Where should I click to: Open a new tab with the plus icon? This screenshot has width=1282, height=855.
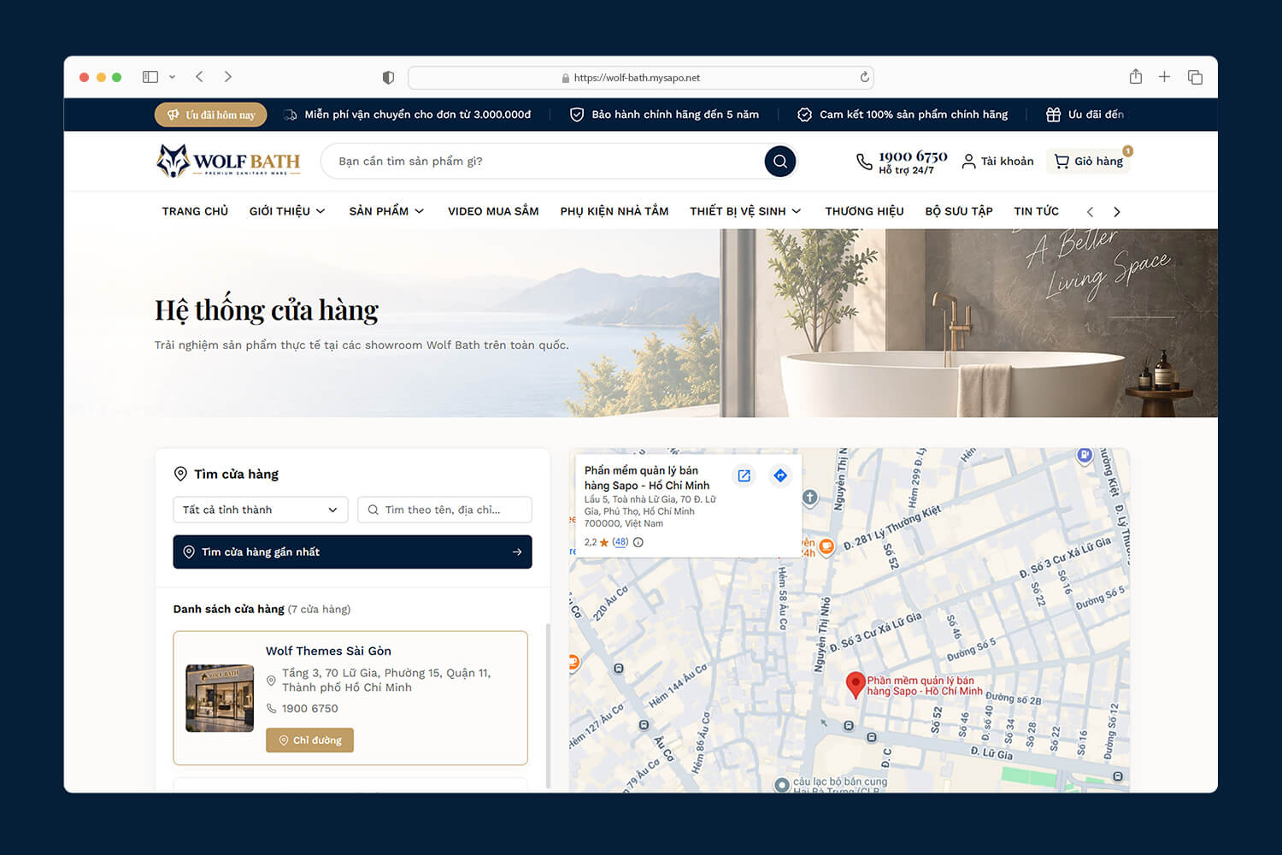1164,77
